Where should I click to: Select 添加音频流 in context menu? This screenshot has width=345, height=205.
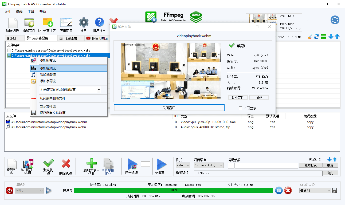69,75
